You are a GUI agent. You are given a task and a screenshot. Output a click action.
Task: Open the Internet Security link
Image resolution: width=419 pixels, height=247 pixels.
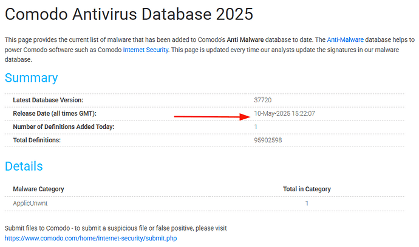tap(145, 50)
